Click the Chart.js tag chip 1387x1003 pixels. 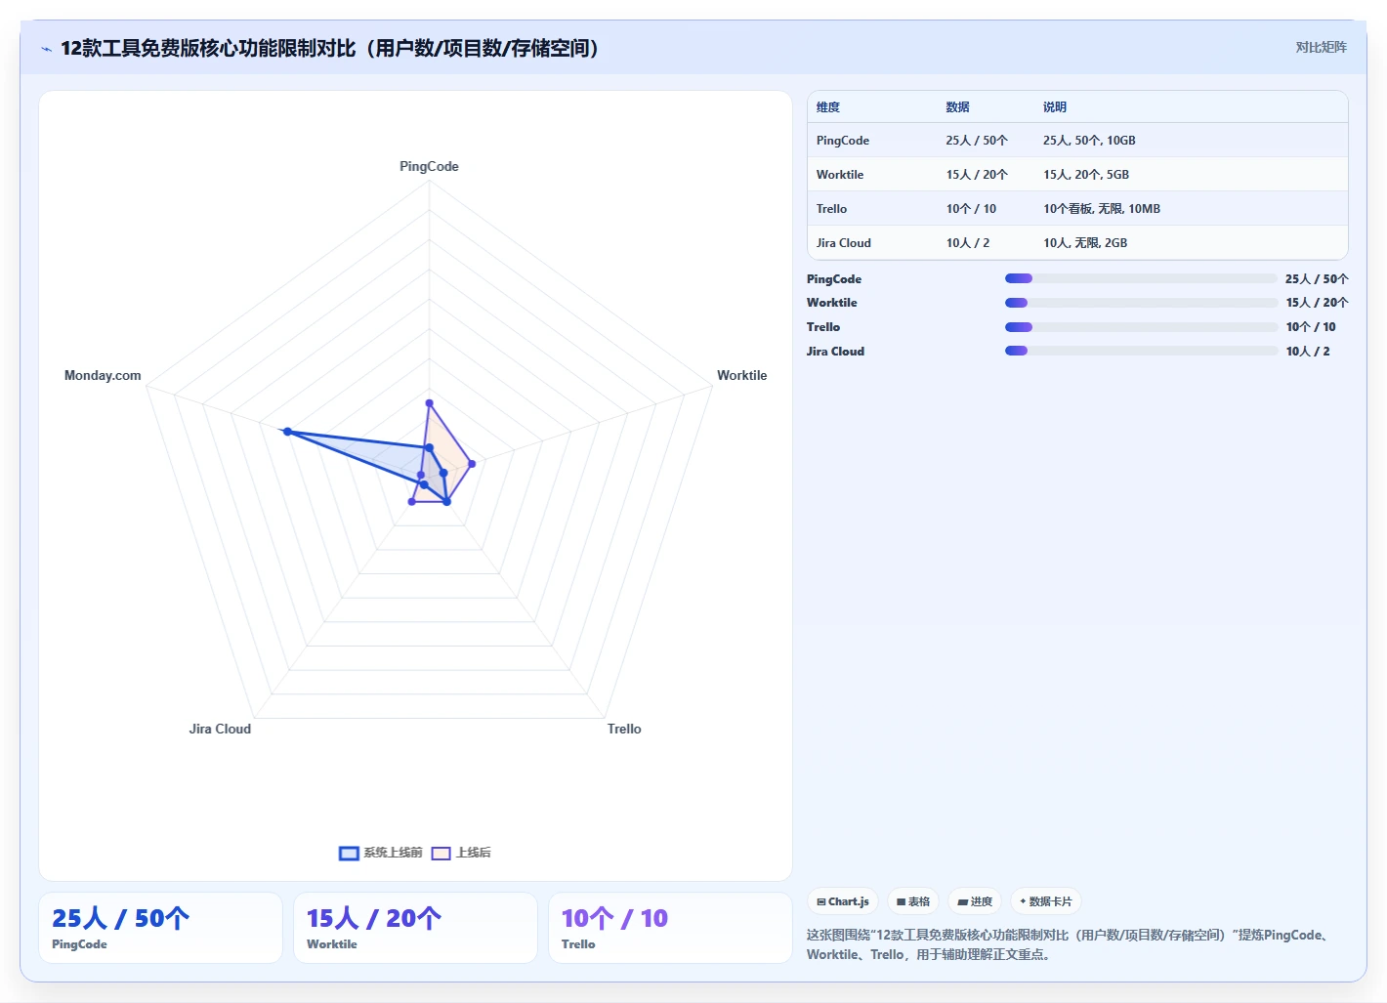coord(843,901)
